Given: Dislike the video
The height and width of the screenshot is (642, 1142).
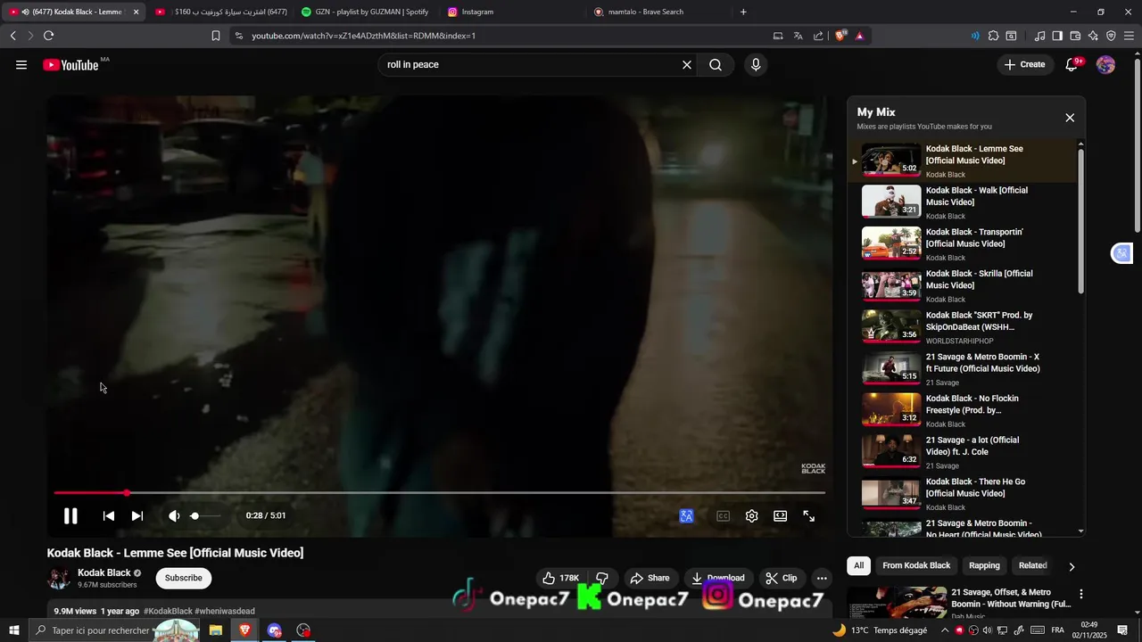Looking at the screenshot, I should 602,578.
